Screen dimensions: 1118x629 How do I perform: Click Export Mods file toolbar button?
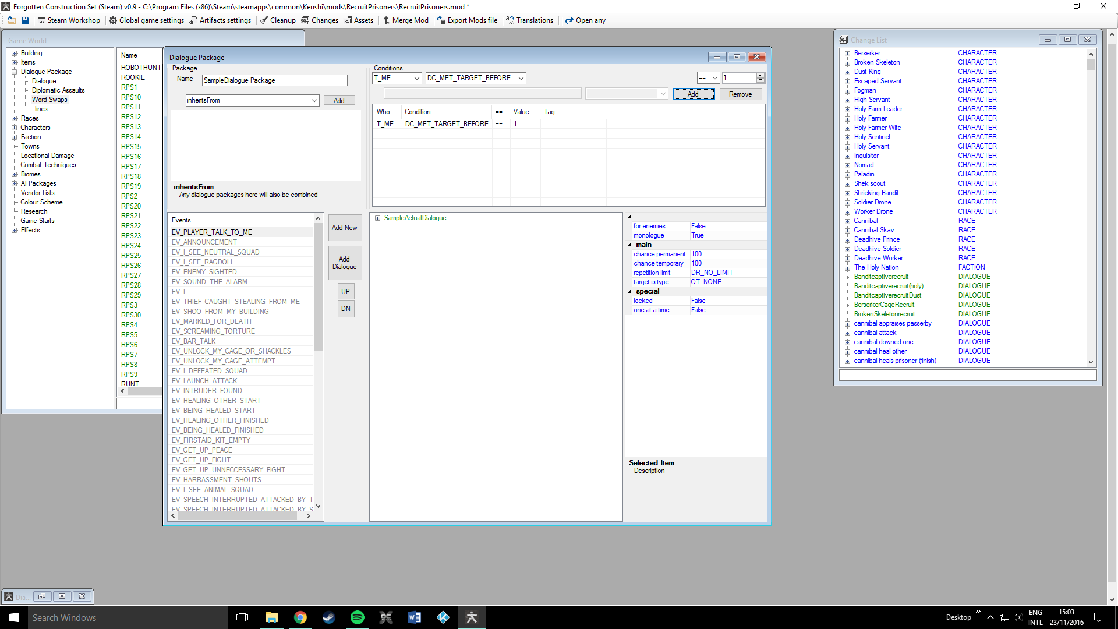click(x=467, y=20)
